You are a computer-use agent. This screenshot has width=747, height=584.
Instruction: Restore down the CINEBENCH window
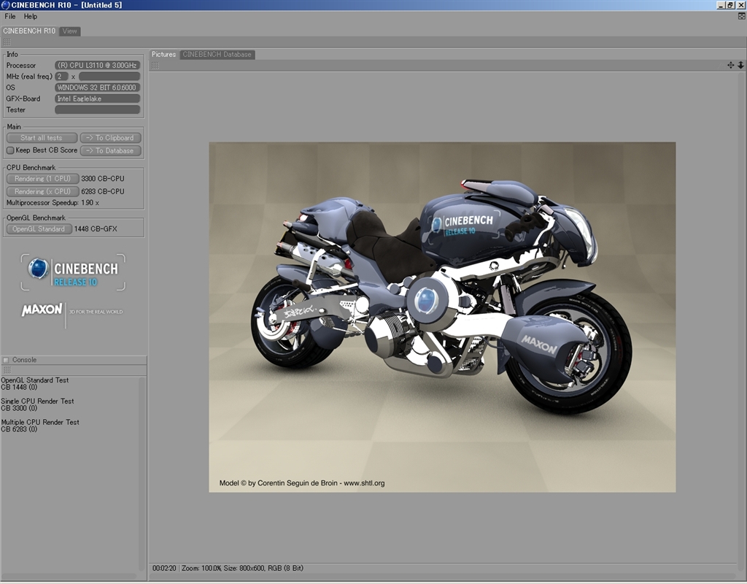pyautogui.click(x=729, y=5)
